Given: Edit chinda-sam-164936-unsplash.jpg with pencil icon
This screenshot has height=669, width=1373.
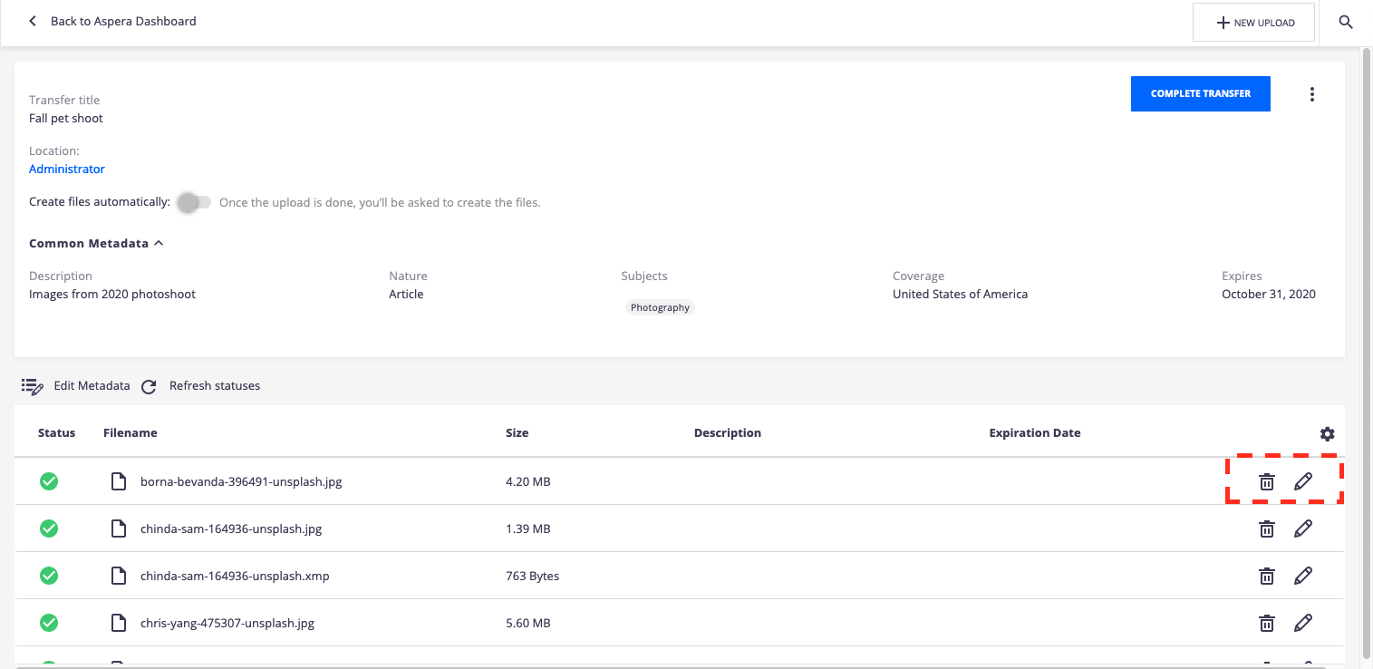Looking at the screenshot, I should [x=1303, y=529].
